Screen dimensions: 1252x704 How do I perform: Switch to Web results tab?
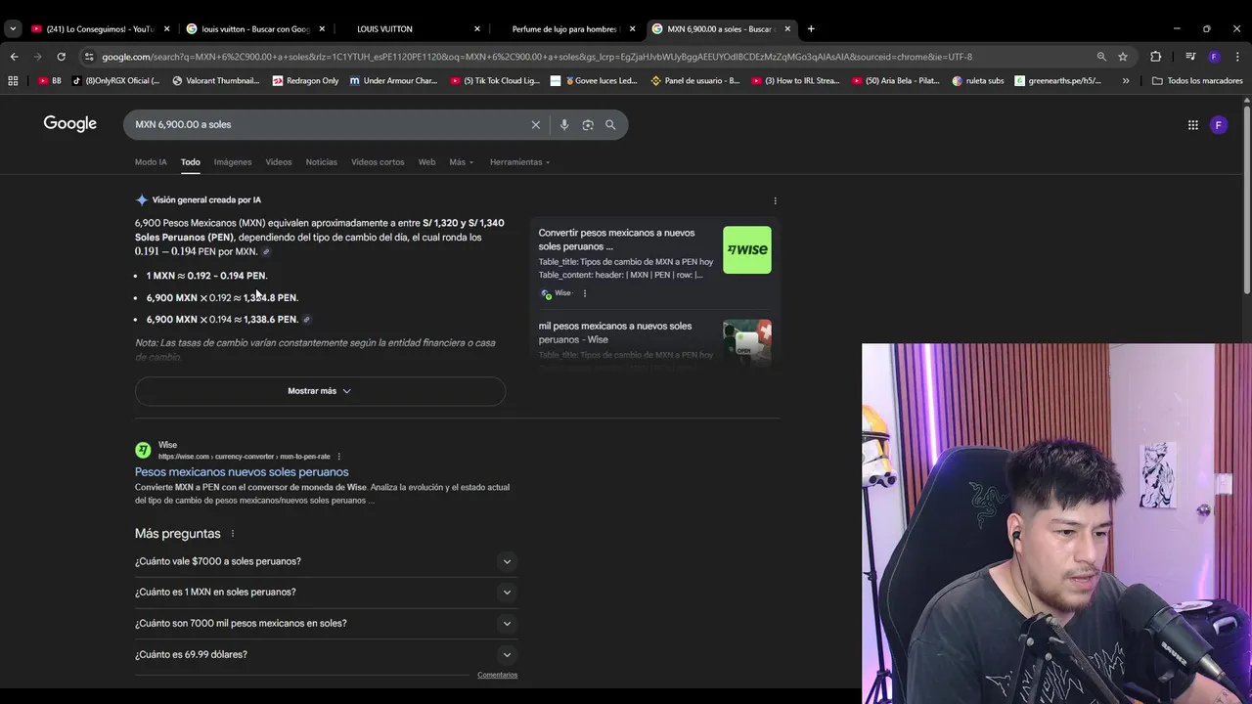pos(426,162)
